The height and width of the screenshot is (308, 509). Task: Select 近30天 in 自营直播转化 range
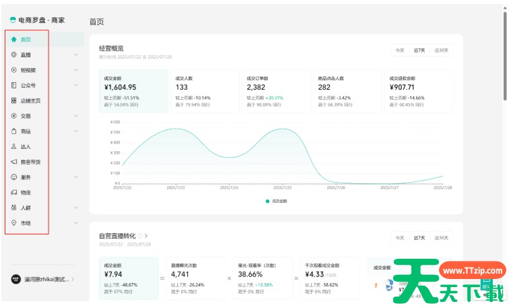[442, 238]
